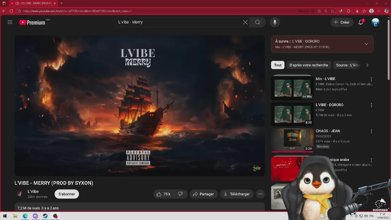Clear the search box with the X

tap(245, 22)
